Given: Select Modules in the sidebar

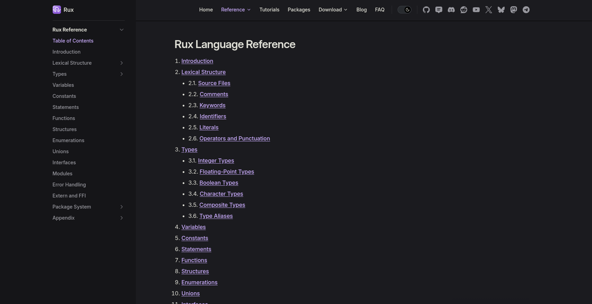Looking at the screenshot, I should tap(62, 174).
